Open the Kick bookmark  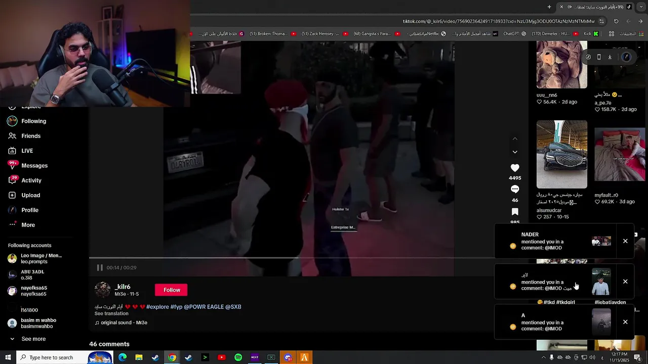(591, 34)
